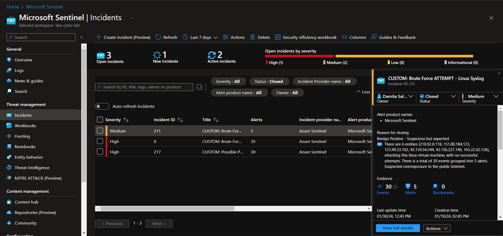Click the Threat intelligence icon
The height and width of the screenshot is (236, 503).
[x=9, y=168]
